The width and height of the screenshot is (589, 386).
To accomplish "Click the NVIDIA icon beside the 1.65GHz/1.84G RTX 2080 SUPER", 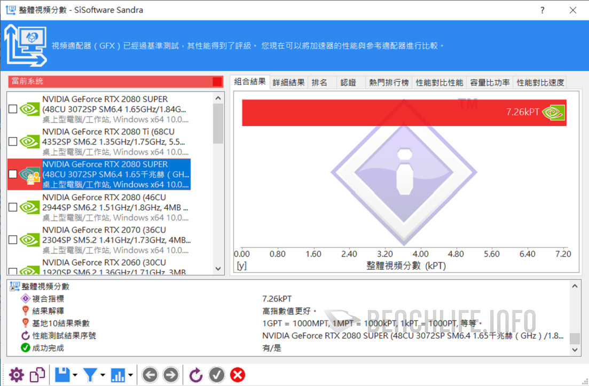I will [x=30, y=109].
